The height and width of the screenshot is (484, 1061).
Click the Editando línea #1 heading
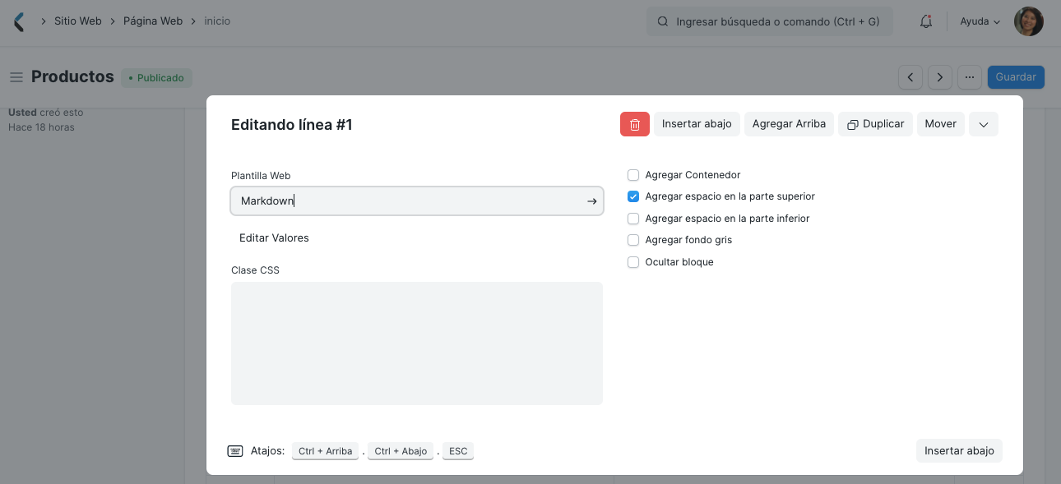click(x=291, y=125)
